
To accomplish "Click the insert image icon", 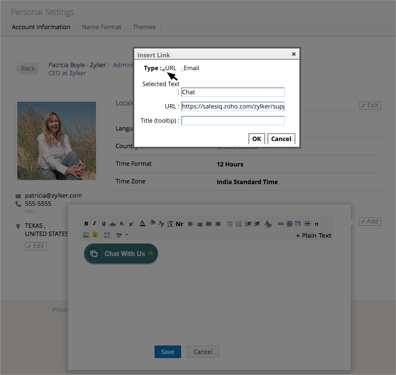I will [x=86, y=235].
